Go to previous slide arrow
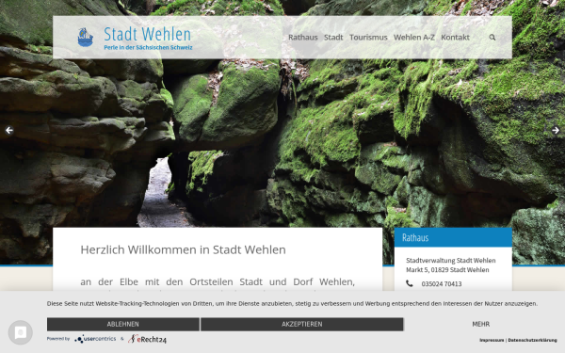Viewport: 565px width, 353px height. pyautogui.click(x=9, y=130)
